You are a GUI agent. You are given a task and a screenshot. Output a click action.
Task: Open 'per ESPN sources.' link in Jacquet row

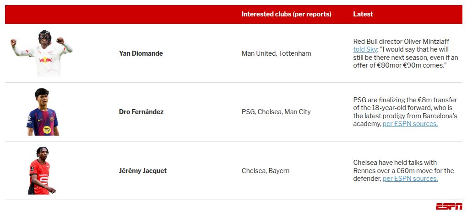coord(410,179)
